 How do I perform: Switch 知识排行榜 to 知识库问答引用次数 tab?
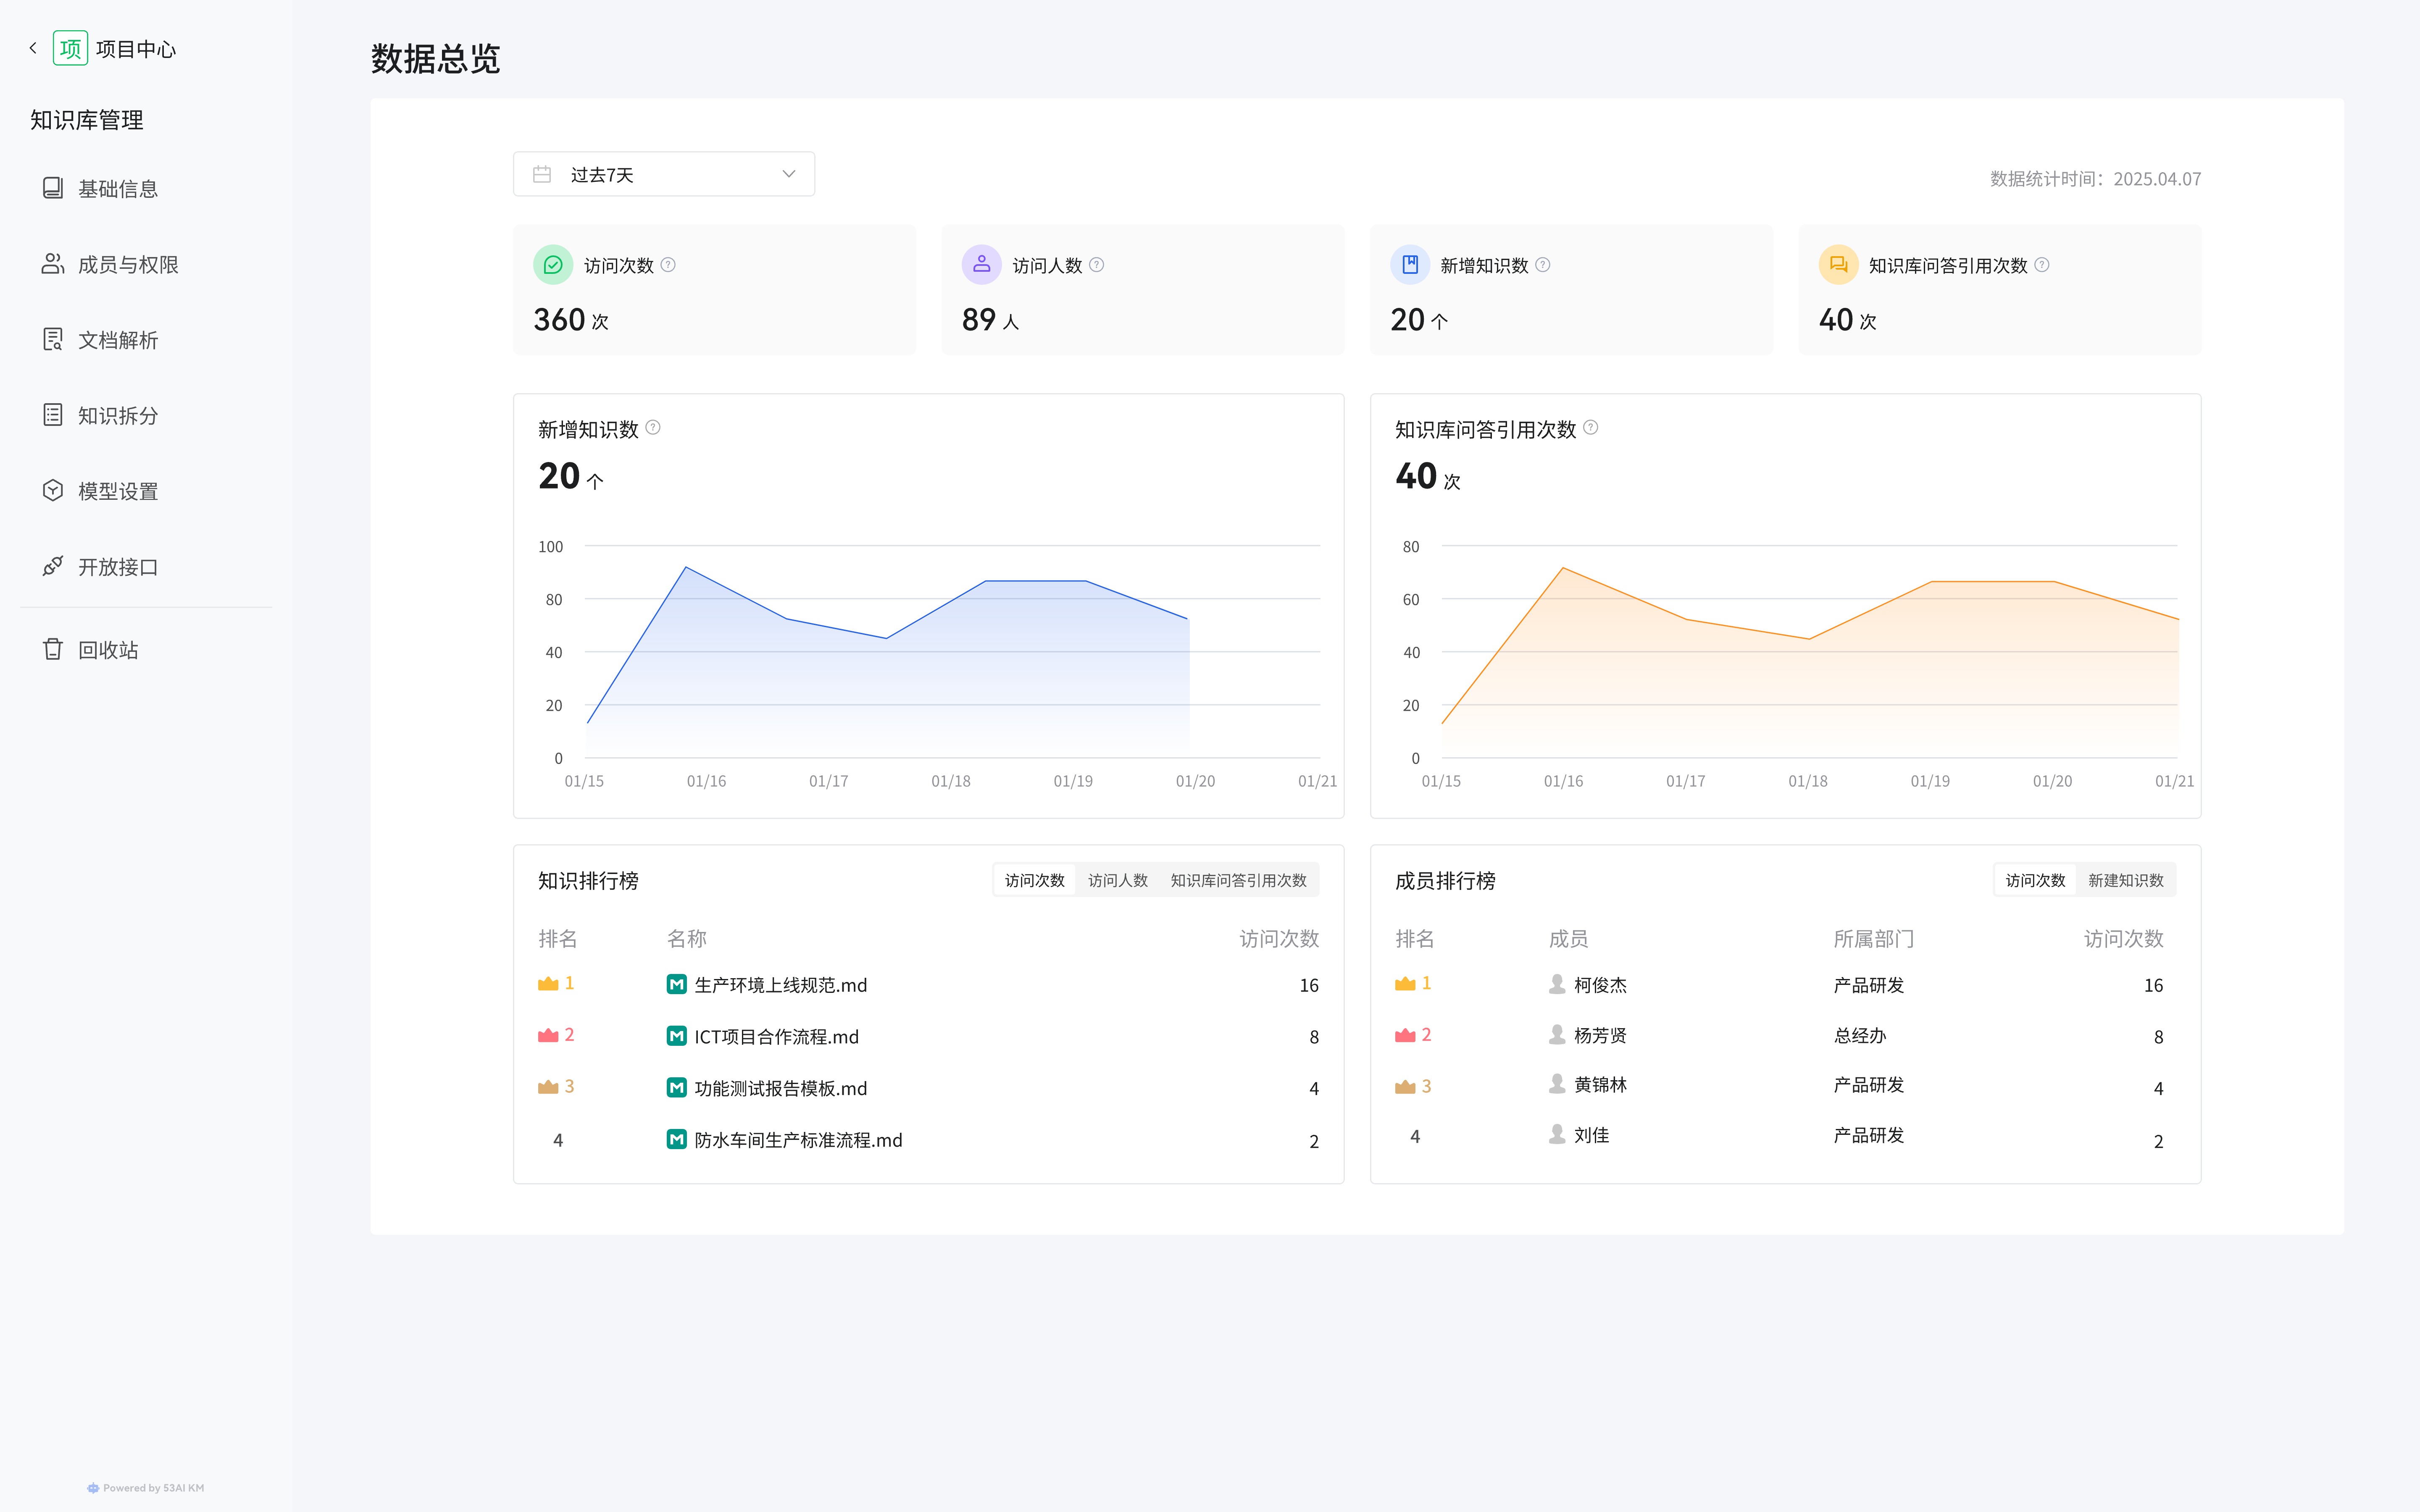tap(1238, 880)
